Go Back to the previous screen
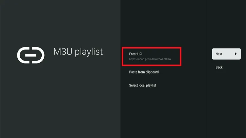This screenshot has width=246, height=138. coord(219,67)
